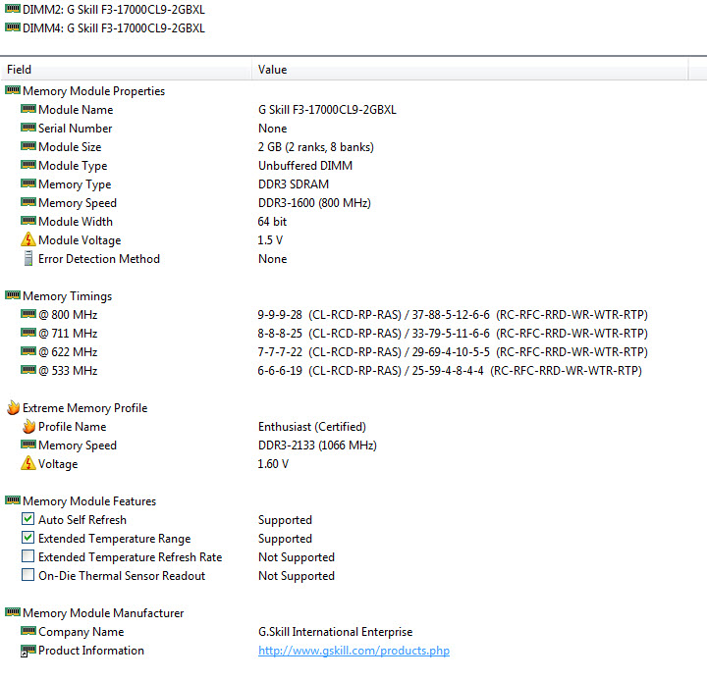Click the Memory Type row icon
Screen dimensions: 707x681
[x=28, y=183]
